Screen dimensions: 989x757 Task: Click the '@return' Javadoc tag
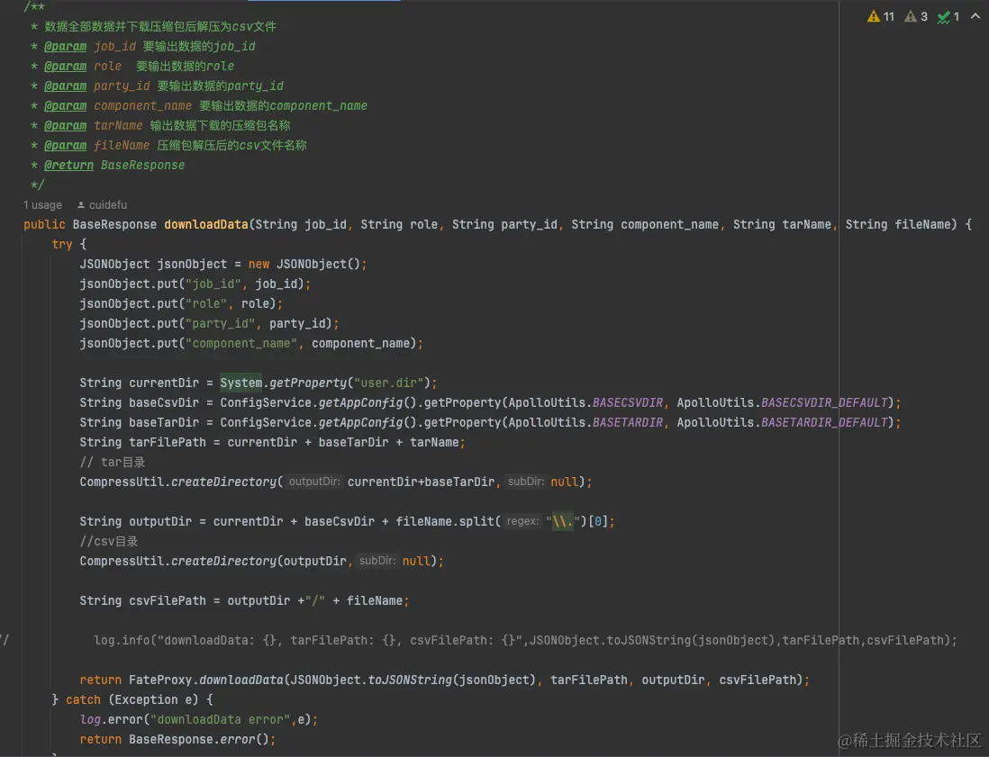68,165
